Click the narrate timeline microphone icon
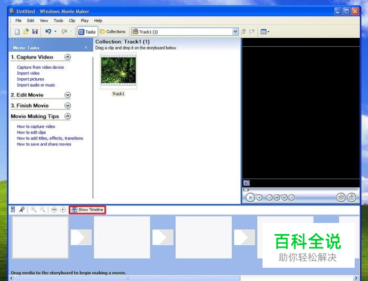Viewport: 368px width, 281px height. (22, 210)
